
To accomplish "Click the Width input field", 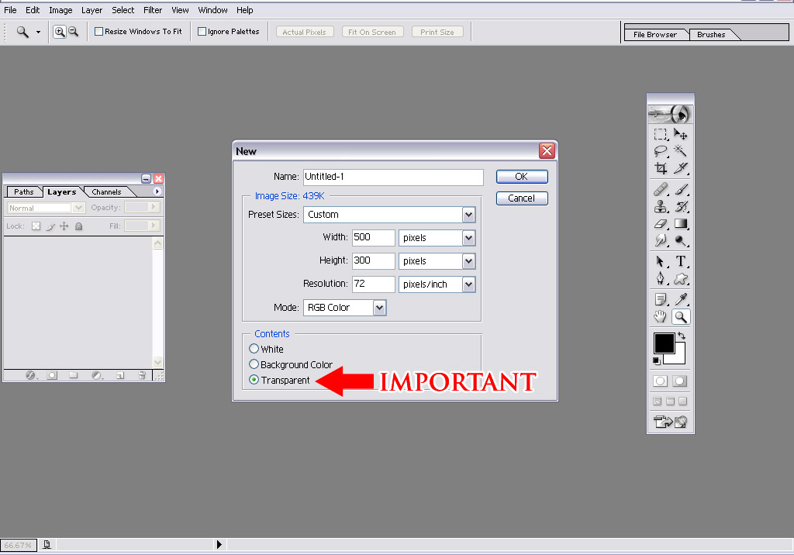I will [x=373, y=237].
